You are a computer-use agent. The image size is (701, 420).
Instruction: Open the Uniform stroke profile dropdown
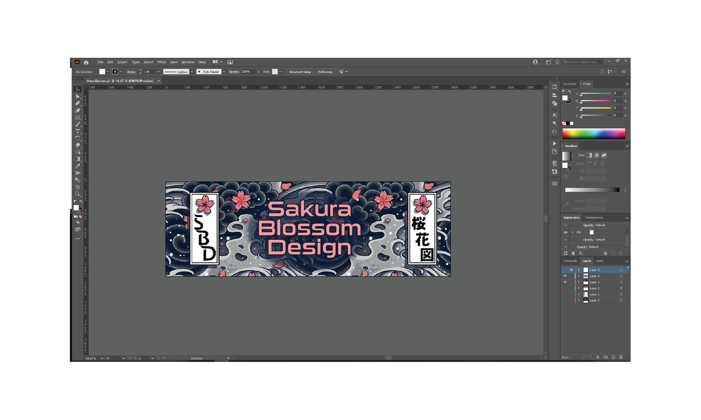192,72
